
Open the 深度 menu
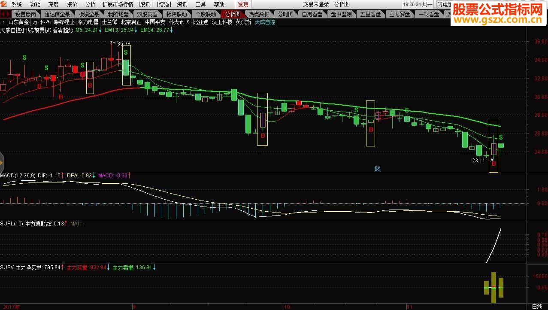point(54,4)
